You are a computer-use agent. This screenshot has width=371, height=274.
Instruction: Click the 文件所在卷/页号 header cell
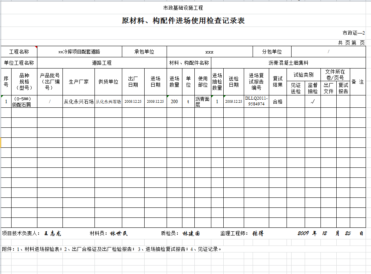point(335,75)
